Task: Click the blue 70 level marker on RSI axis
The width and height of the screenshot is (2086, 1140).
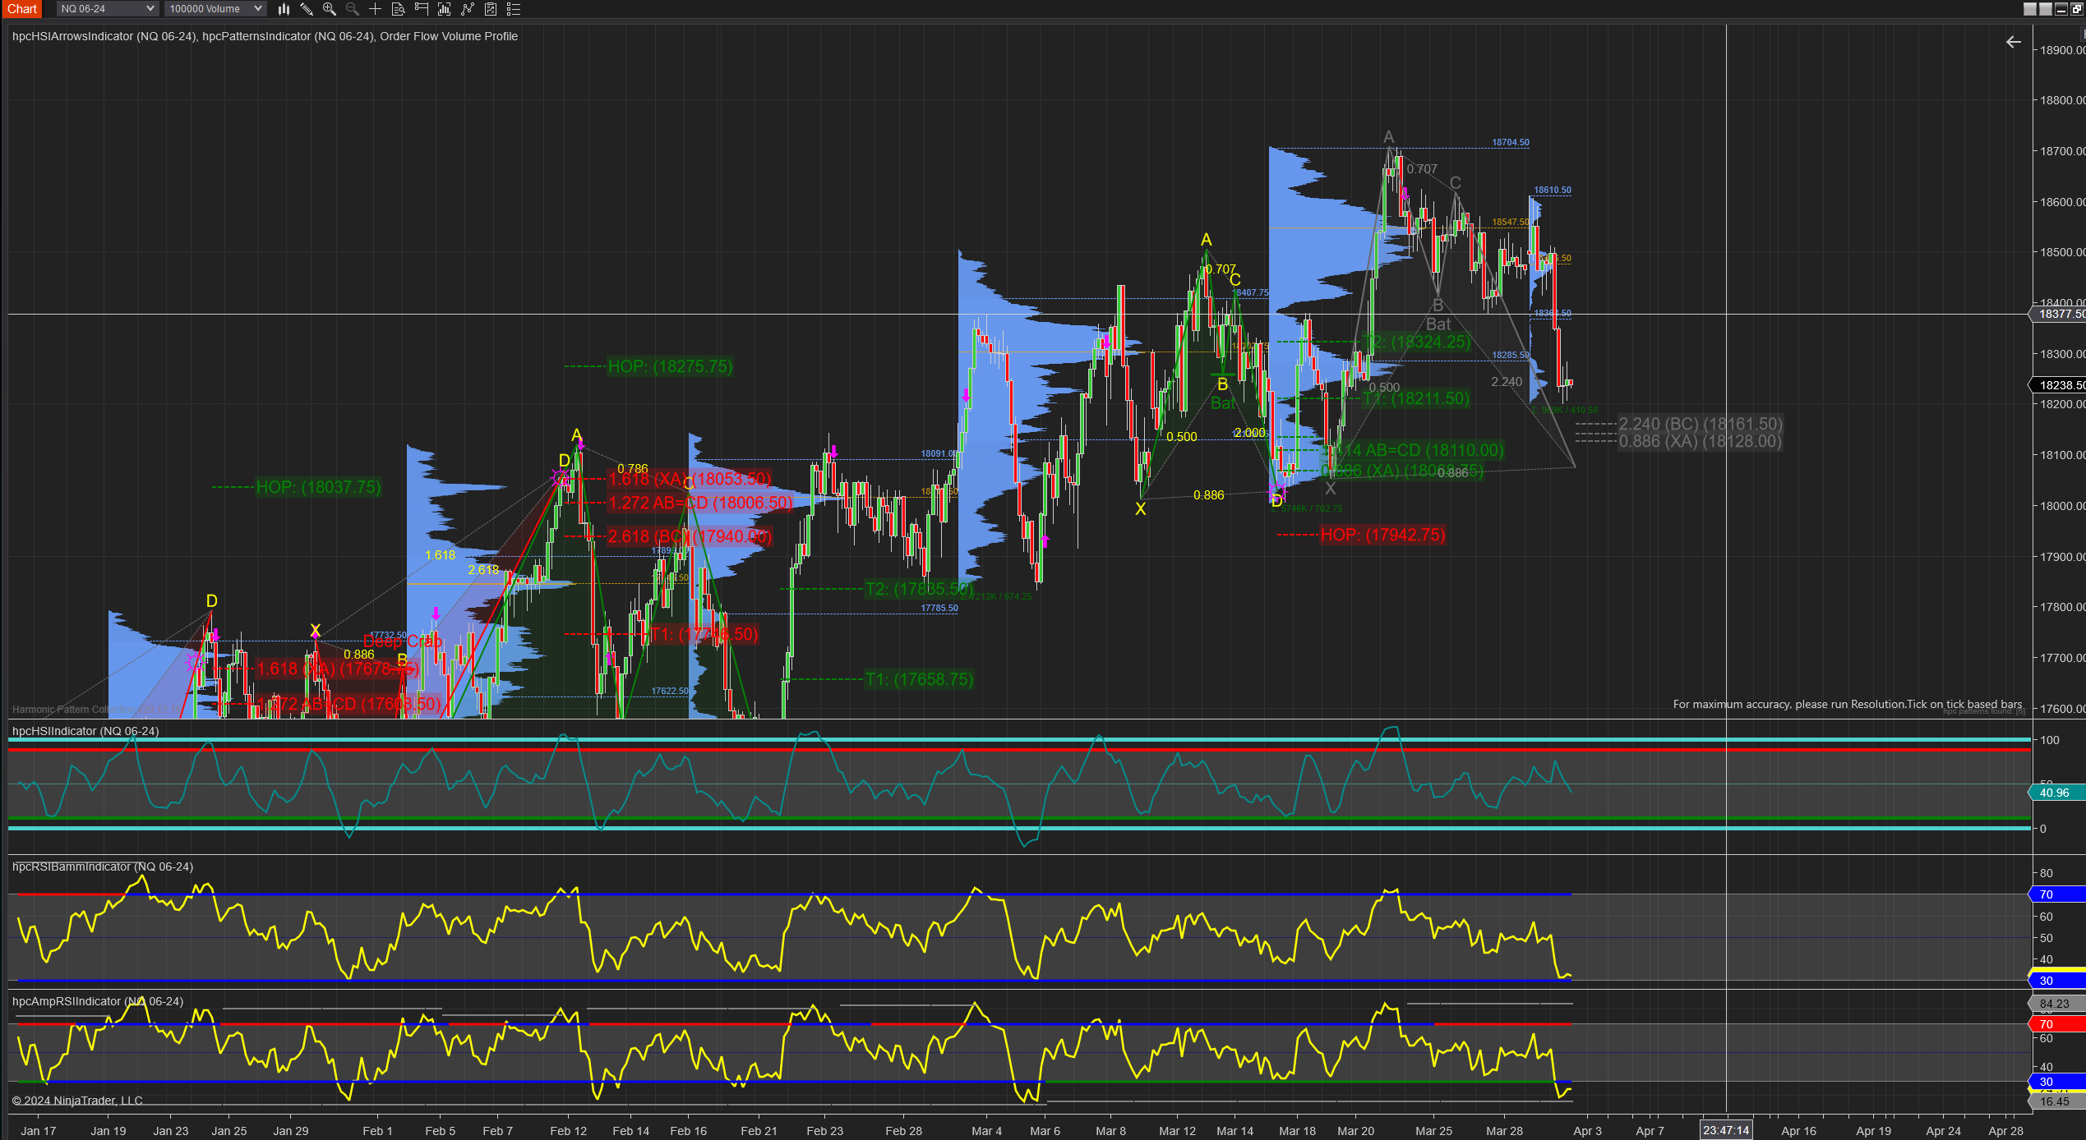Action: coord(2056,894)
